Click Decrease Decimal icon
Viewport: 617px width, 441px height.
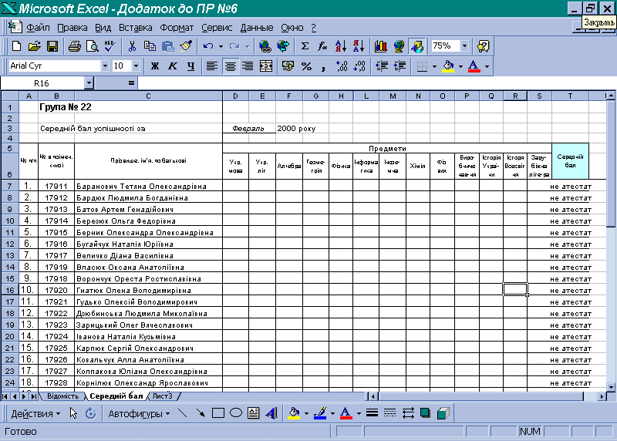click(x=359, y=66)
